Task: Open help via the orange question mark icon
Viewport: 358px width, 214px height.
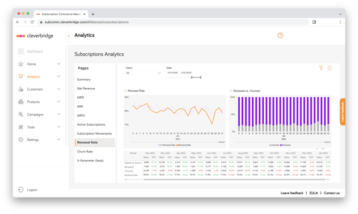Action: coord(280,35)
